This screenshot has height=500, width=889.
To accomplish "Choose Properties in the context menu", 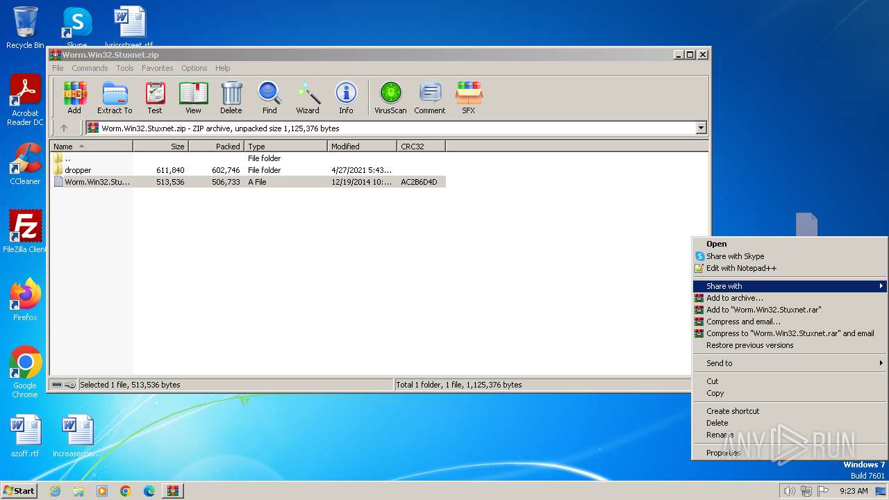I will pos(790,453).
